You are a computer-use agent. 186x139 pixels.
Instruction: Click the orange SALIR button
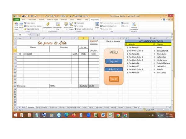(x=114, y=79)
